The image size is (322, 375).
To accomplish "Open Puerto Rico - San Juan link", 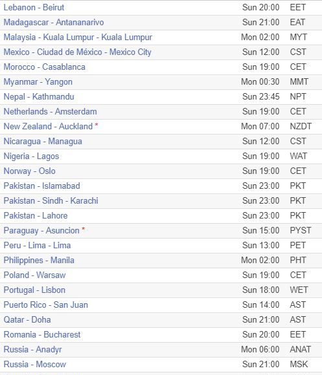I will (x=46, y=305).
